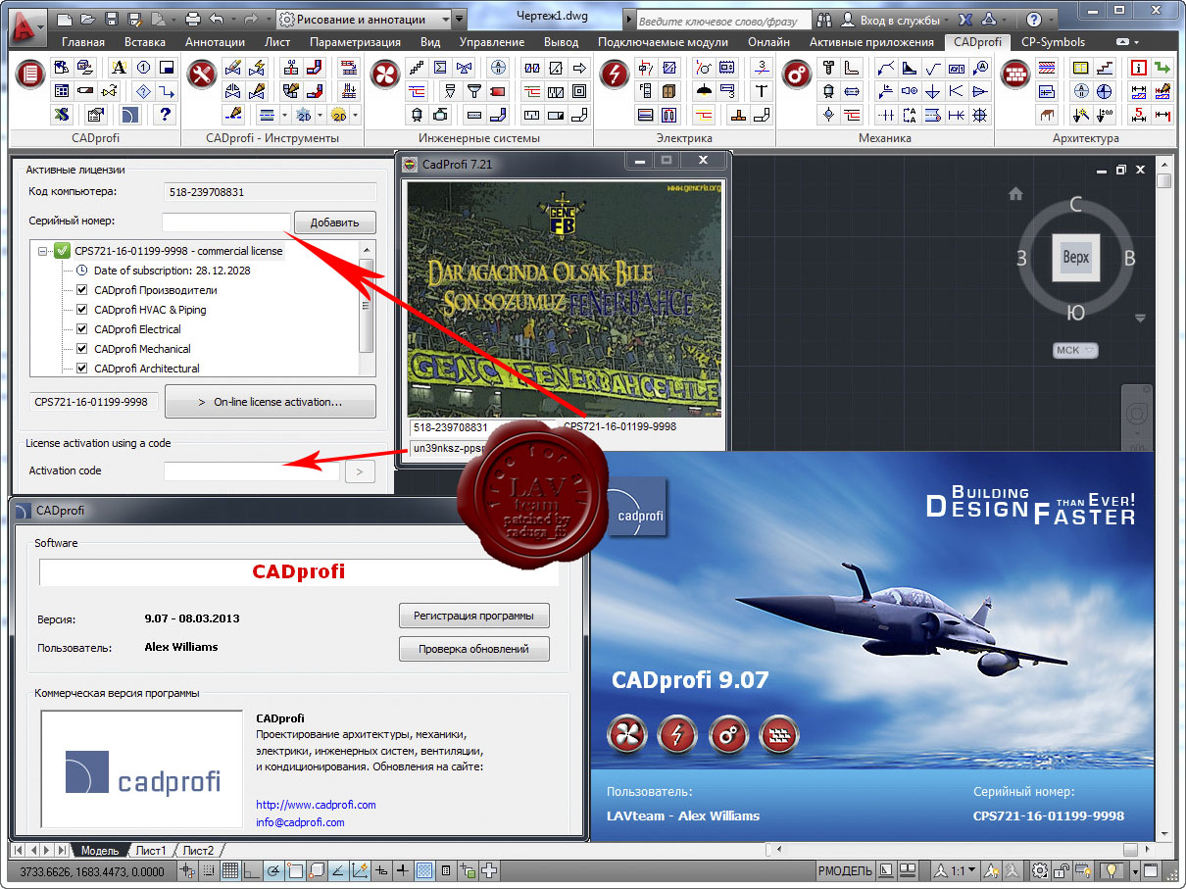Screen dimensions: 1186x889
Task: Click Регистрация программы button
Action: [474, 616]
